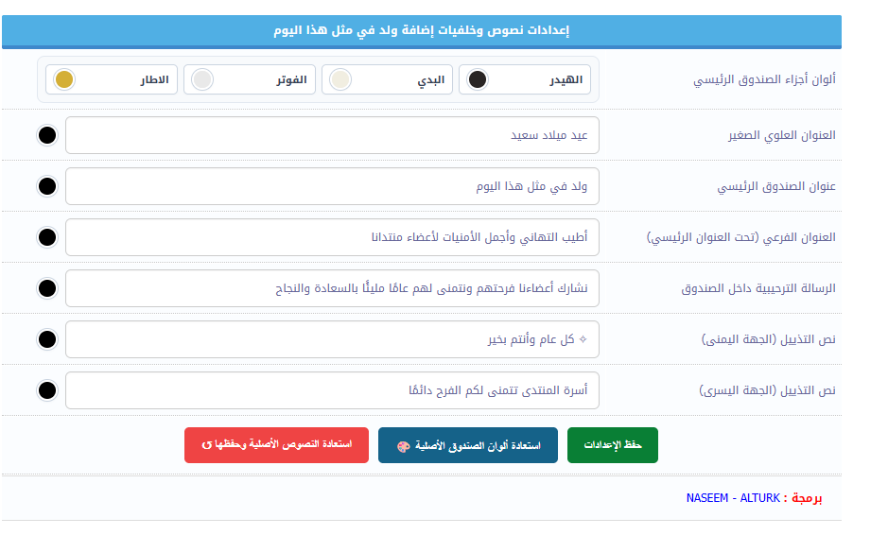Click the البدي label text
Screen dimensions: 888x535
click(x=431, y=79)
